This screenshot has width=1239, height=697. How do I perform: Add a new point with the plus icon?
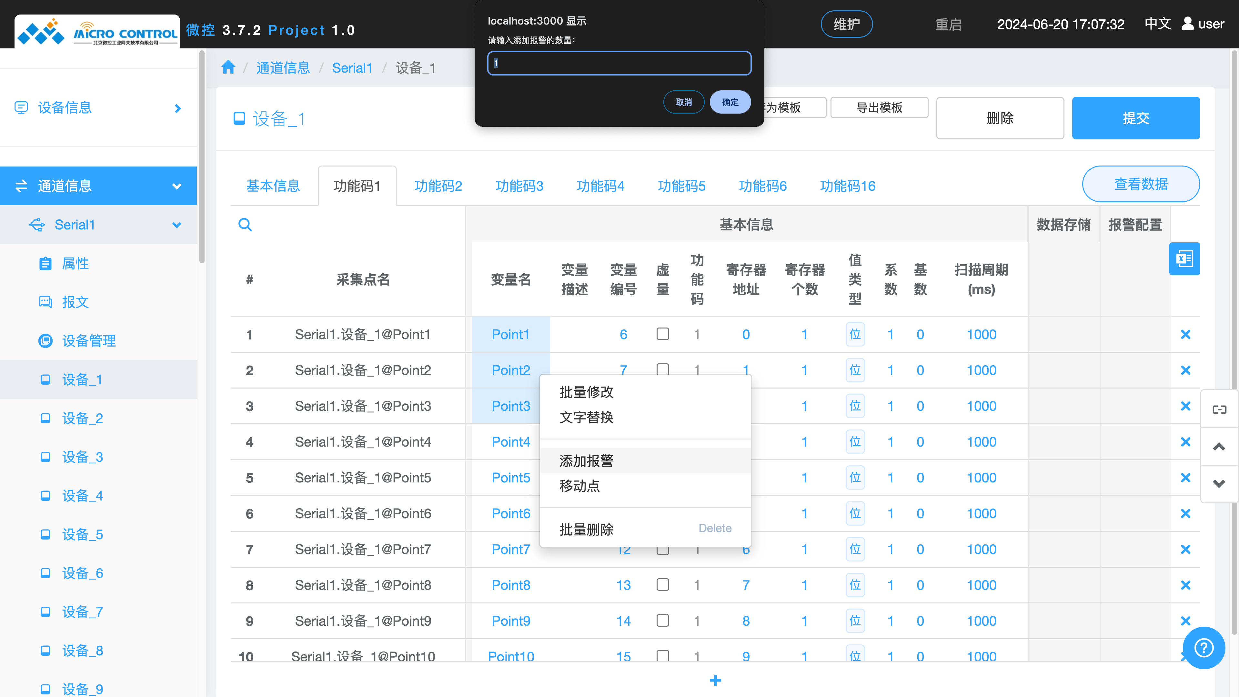715,680
